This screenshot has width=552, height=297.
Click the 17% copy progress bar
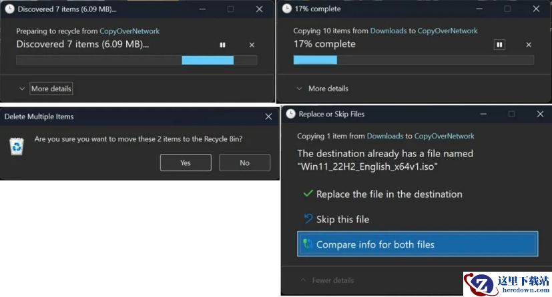click(x=414, y=60)
